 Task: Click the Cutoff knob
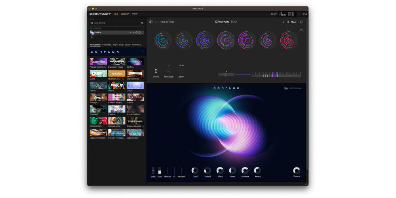(x=195, y=170)
